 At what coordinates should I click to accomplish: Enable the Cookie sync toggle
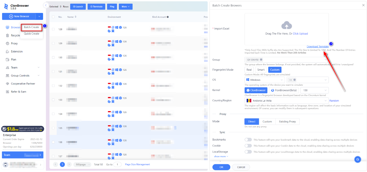(x=248, y=146)
